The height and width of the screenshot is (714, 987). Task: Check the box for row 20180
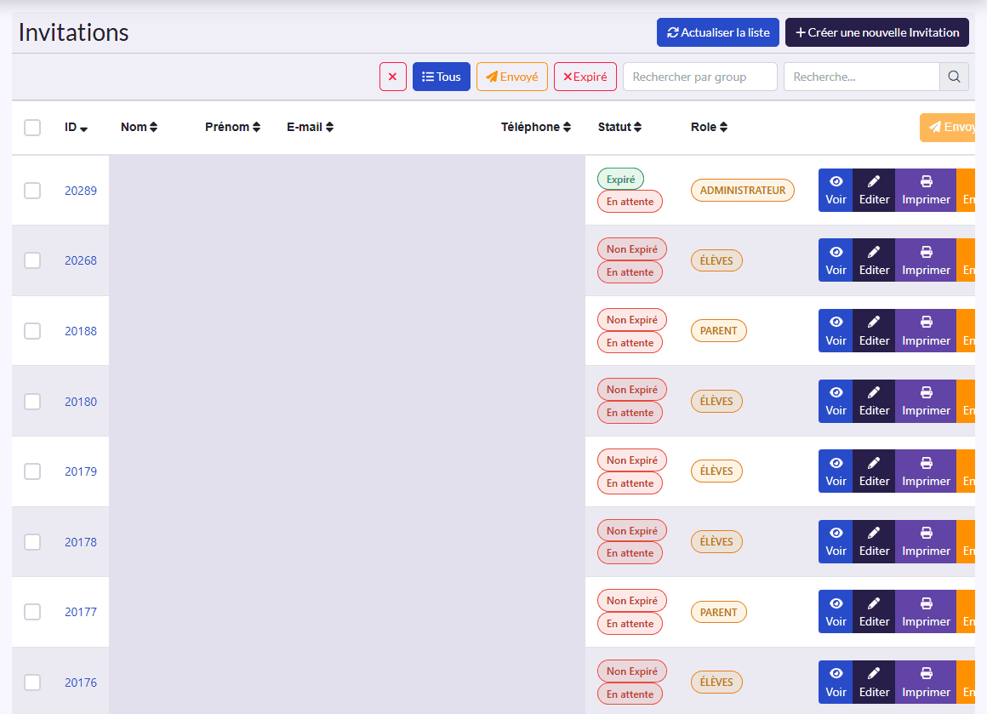tap(32, 401)
